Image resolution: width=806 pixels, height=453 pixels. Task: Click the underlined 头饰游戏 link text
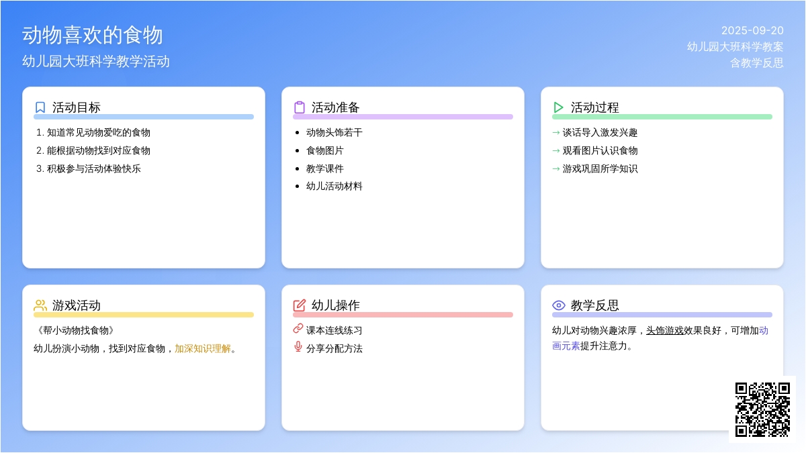pyautogui.click(x=665, y=330)
